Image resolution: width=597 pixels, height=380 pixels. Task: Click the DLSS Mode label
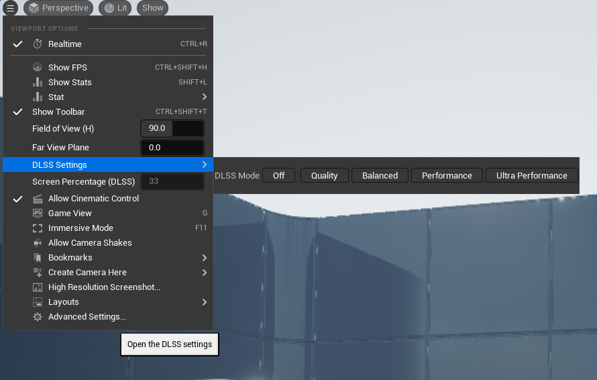237,176
